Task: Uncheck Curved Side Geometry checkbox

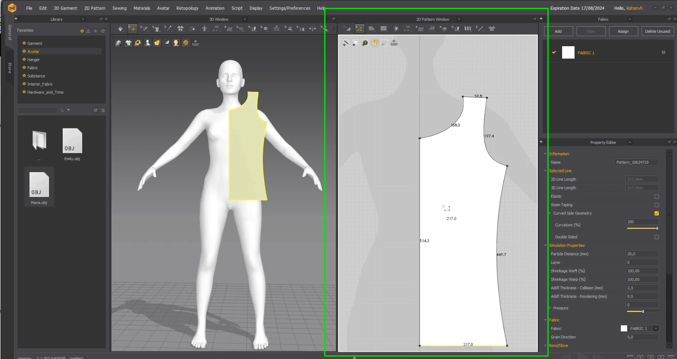Action: tap(656, 214)
